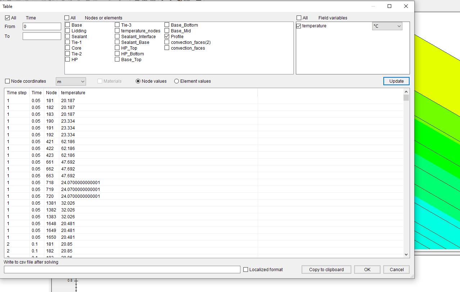The image size is (460, 292).
Task: Click the Cancel button
Action: [397, 269]
